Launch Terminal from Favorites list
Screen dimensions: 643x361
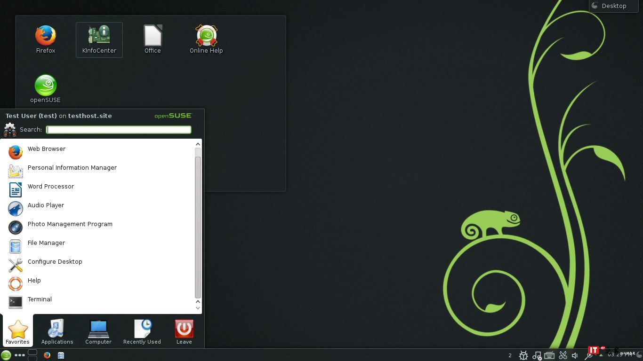point(40,299)
